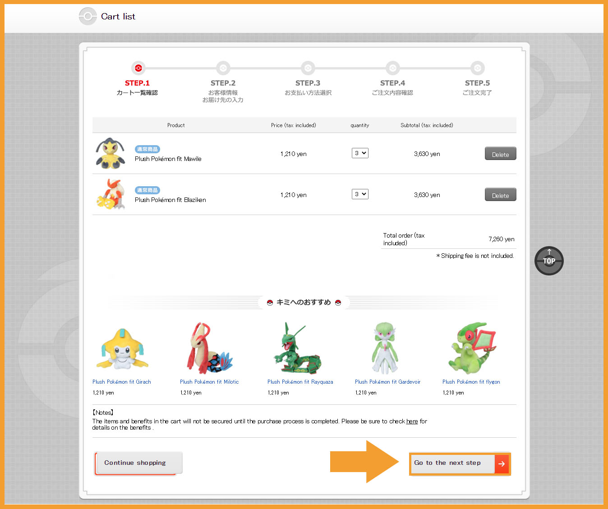Screen dimensions: 608x509
Task: Click the Mawile unit price 1,210 yen
Action: 294,154
